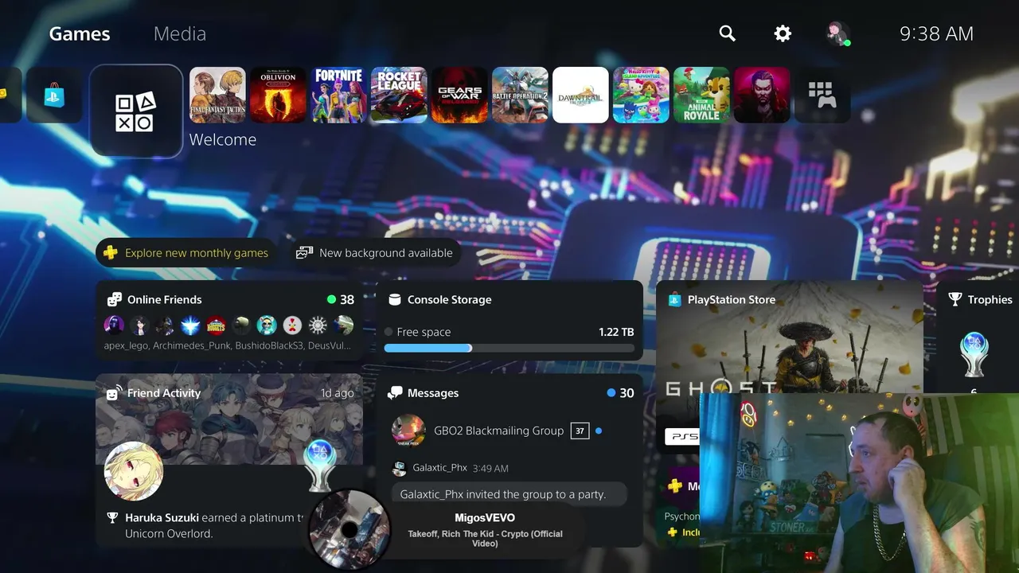Launch the Rocket League game tile

(x=399, y=95)
